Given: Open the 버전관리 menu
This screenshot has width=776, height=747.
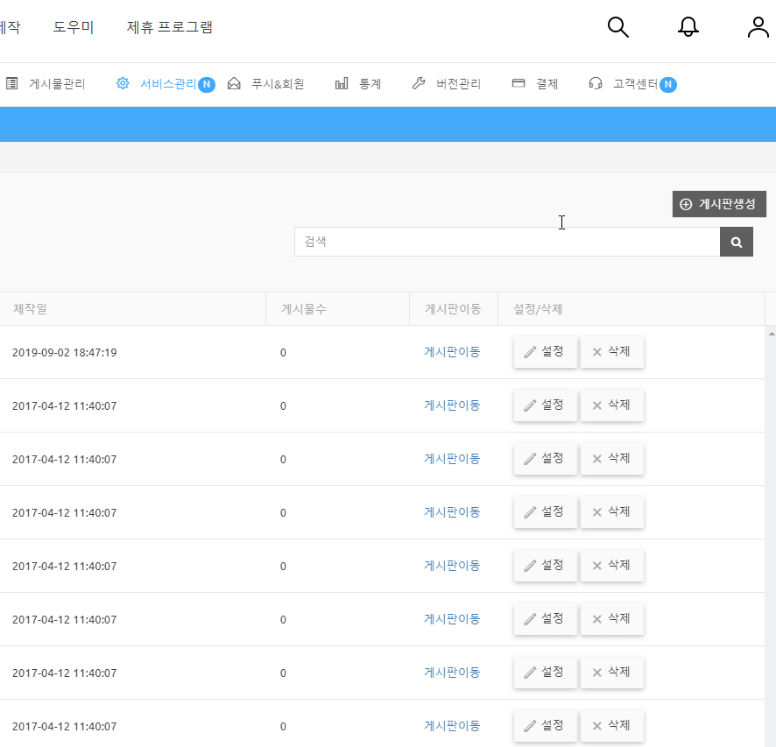Looking at the screenshot, I should point(458,84).
